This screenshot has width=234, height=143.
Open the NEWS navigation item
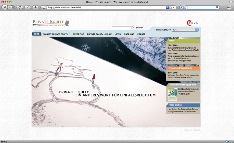118,34
